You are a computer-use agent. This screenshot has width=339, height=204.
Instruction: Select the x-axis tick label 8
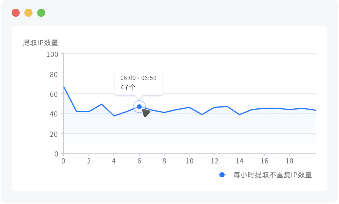click(x=164, y=161)
